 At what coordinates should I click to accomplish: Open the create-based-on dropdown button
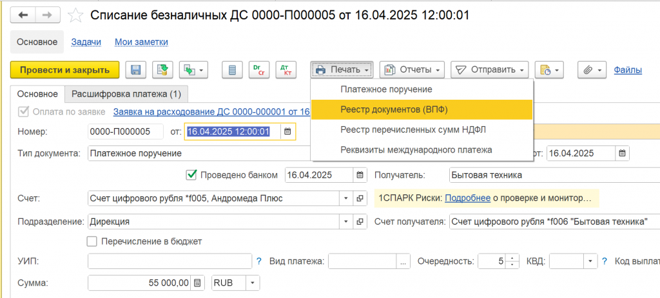193,70
